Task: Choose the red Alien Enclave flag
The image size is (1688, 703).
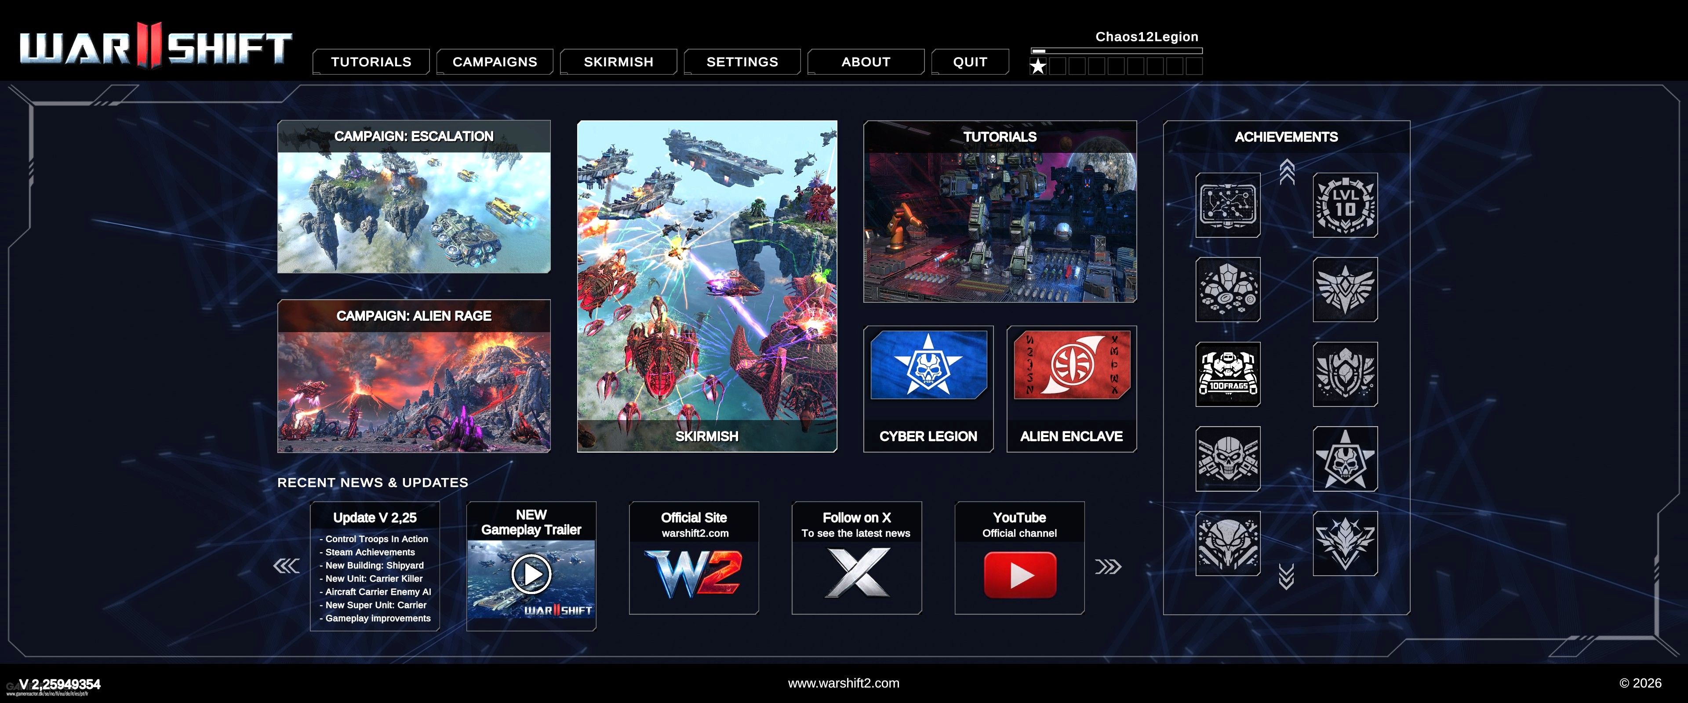Action: [1072, 365]
